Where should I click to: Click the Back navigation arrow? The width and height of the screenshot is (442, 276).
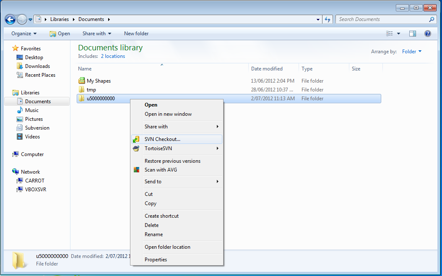coord(10,19)
